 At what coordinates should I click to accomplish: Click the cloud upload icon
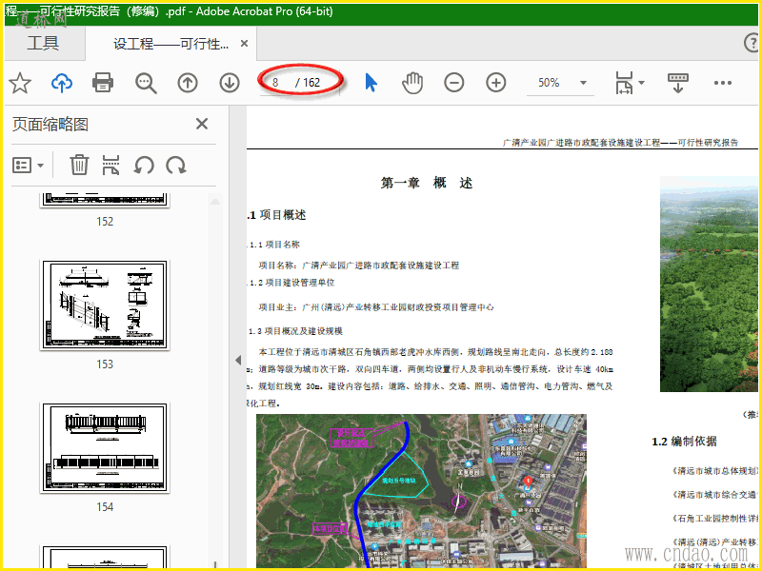pos(62,83)
